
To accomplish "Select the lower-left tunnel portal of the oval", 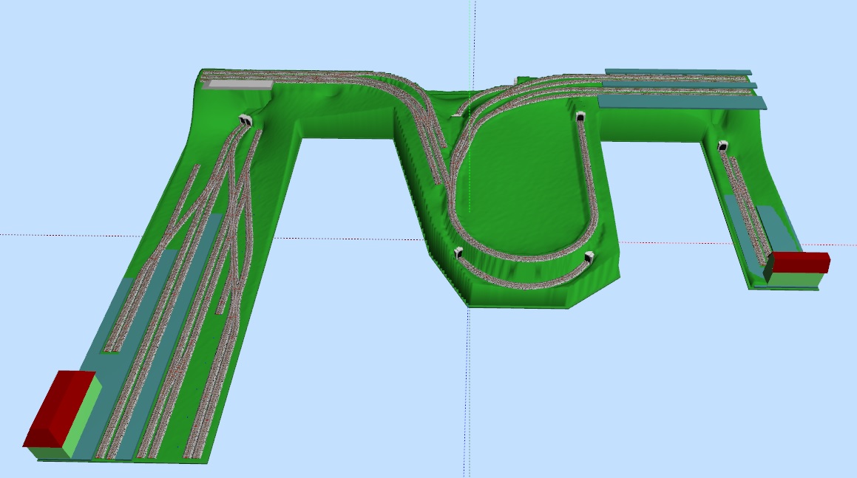I will pos(458,252).
